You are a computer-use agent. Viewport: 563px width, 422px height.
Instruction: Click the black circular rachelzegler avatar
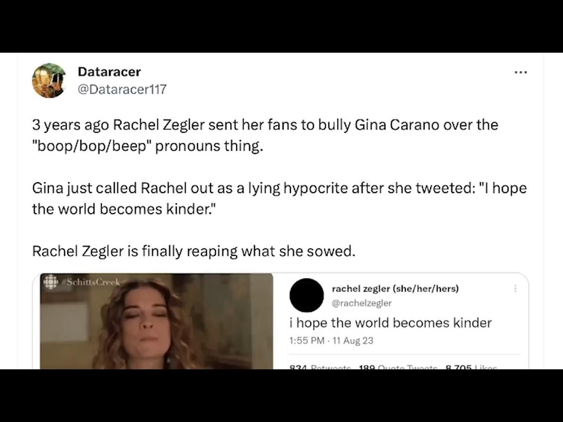coord(307,295)
